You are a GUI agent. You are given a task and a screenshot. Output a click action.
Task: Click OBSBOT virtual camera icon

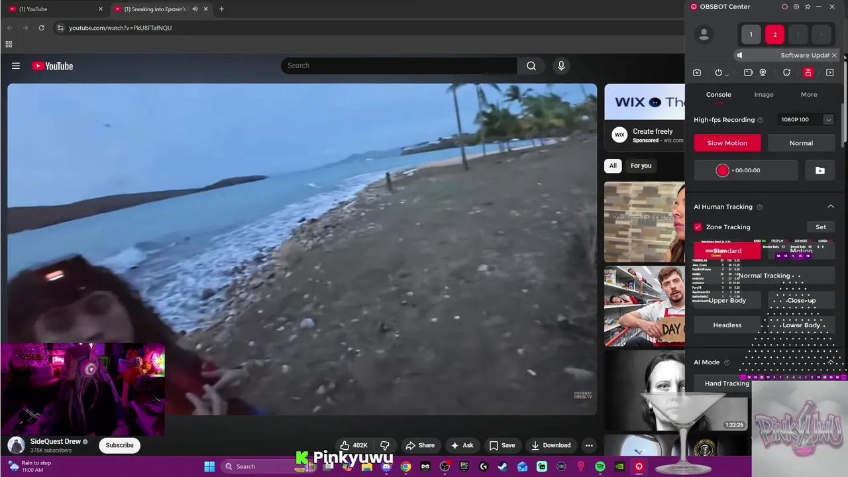pyautogui.click(x=748, y=73)
